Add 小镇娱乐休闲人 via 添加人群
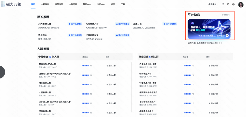This screenshot has height=117, width=246. click(213, 113)
